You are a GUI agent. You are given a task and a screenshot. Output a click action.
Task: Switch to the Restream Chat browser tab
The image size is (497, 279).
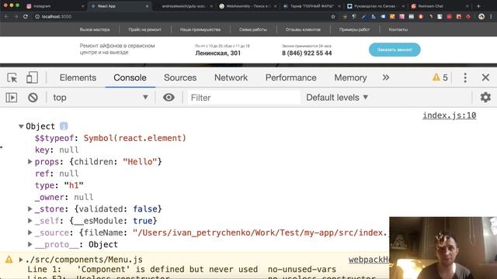(440, 6)
